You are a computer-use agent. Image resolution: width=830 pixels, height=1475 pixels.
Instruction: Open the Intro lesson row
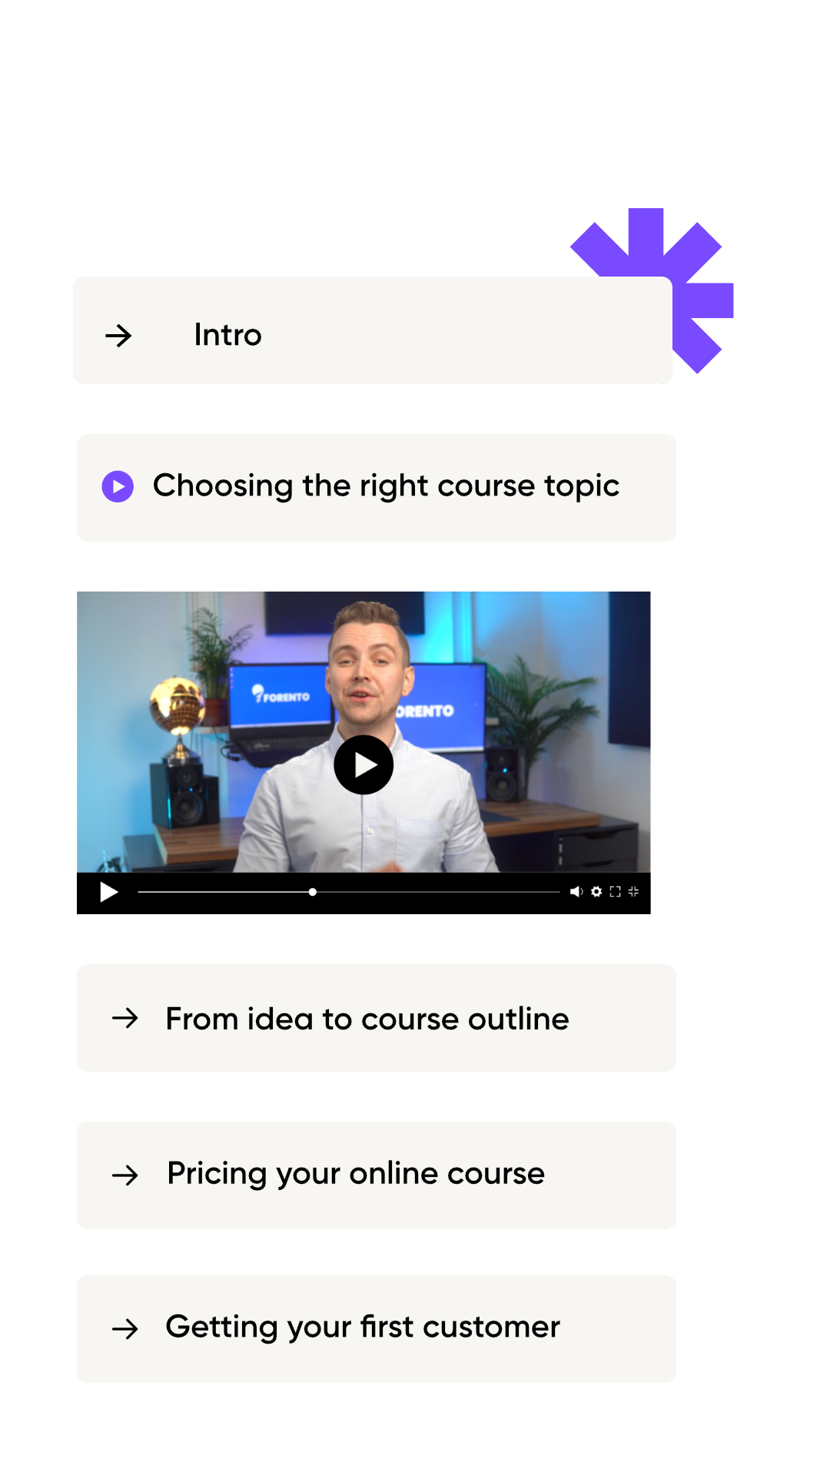[373, 330]
